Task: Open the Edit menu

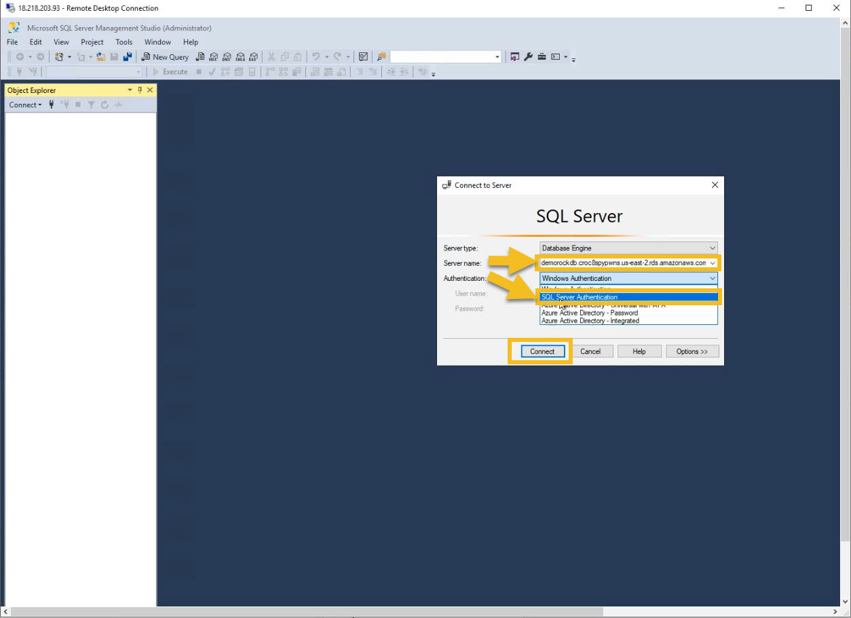Action: click(35, 42)
